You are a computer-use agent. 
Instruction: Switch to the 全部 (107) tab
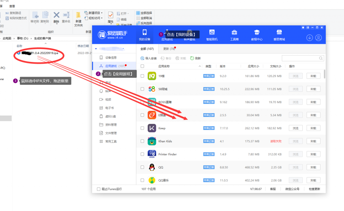[147, 49]
